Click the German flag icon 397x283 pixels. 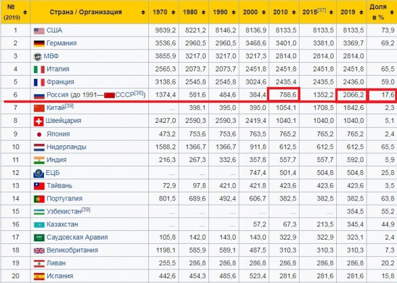coord(39,43)
